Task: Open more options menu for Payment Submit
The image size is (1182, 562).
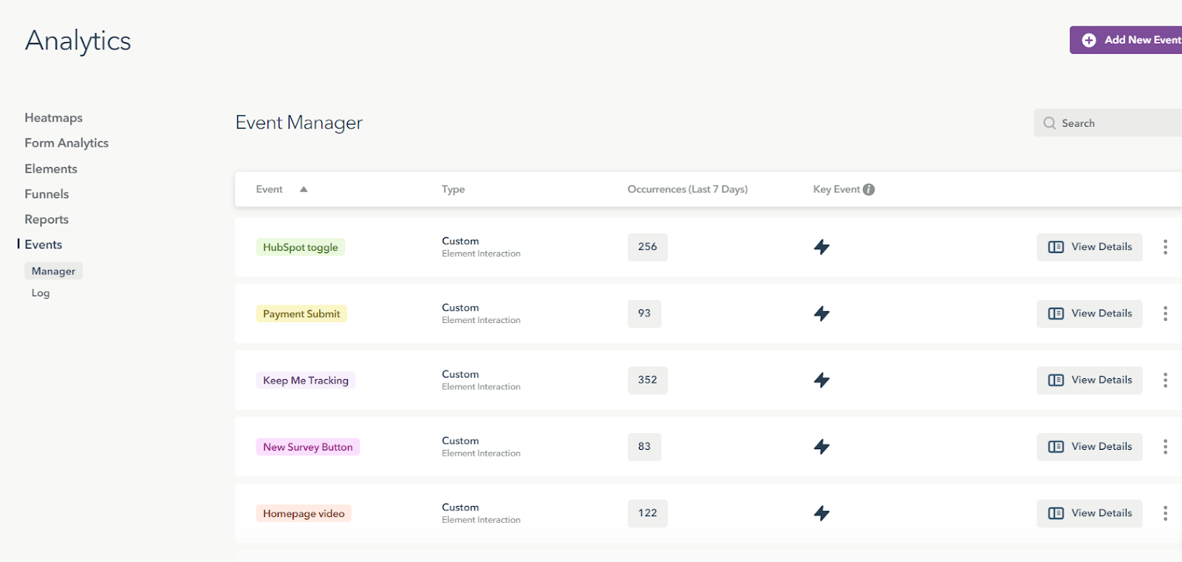Action: point(1165,313)
